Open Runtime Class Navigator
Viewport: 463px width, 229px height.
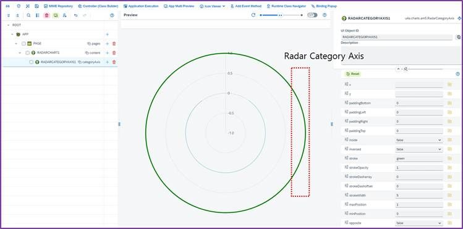286,6
